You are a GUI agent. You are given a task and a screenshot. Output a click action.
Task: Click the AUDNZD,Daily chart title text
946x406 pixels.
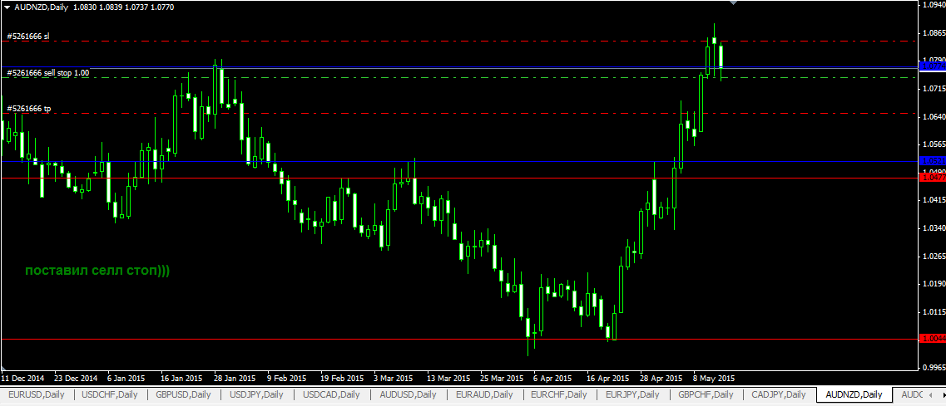41,6
